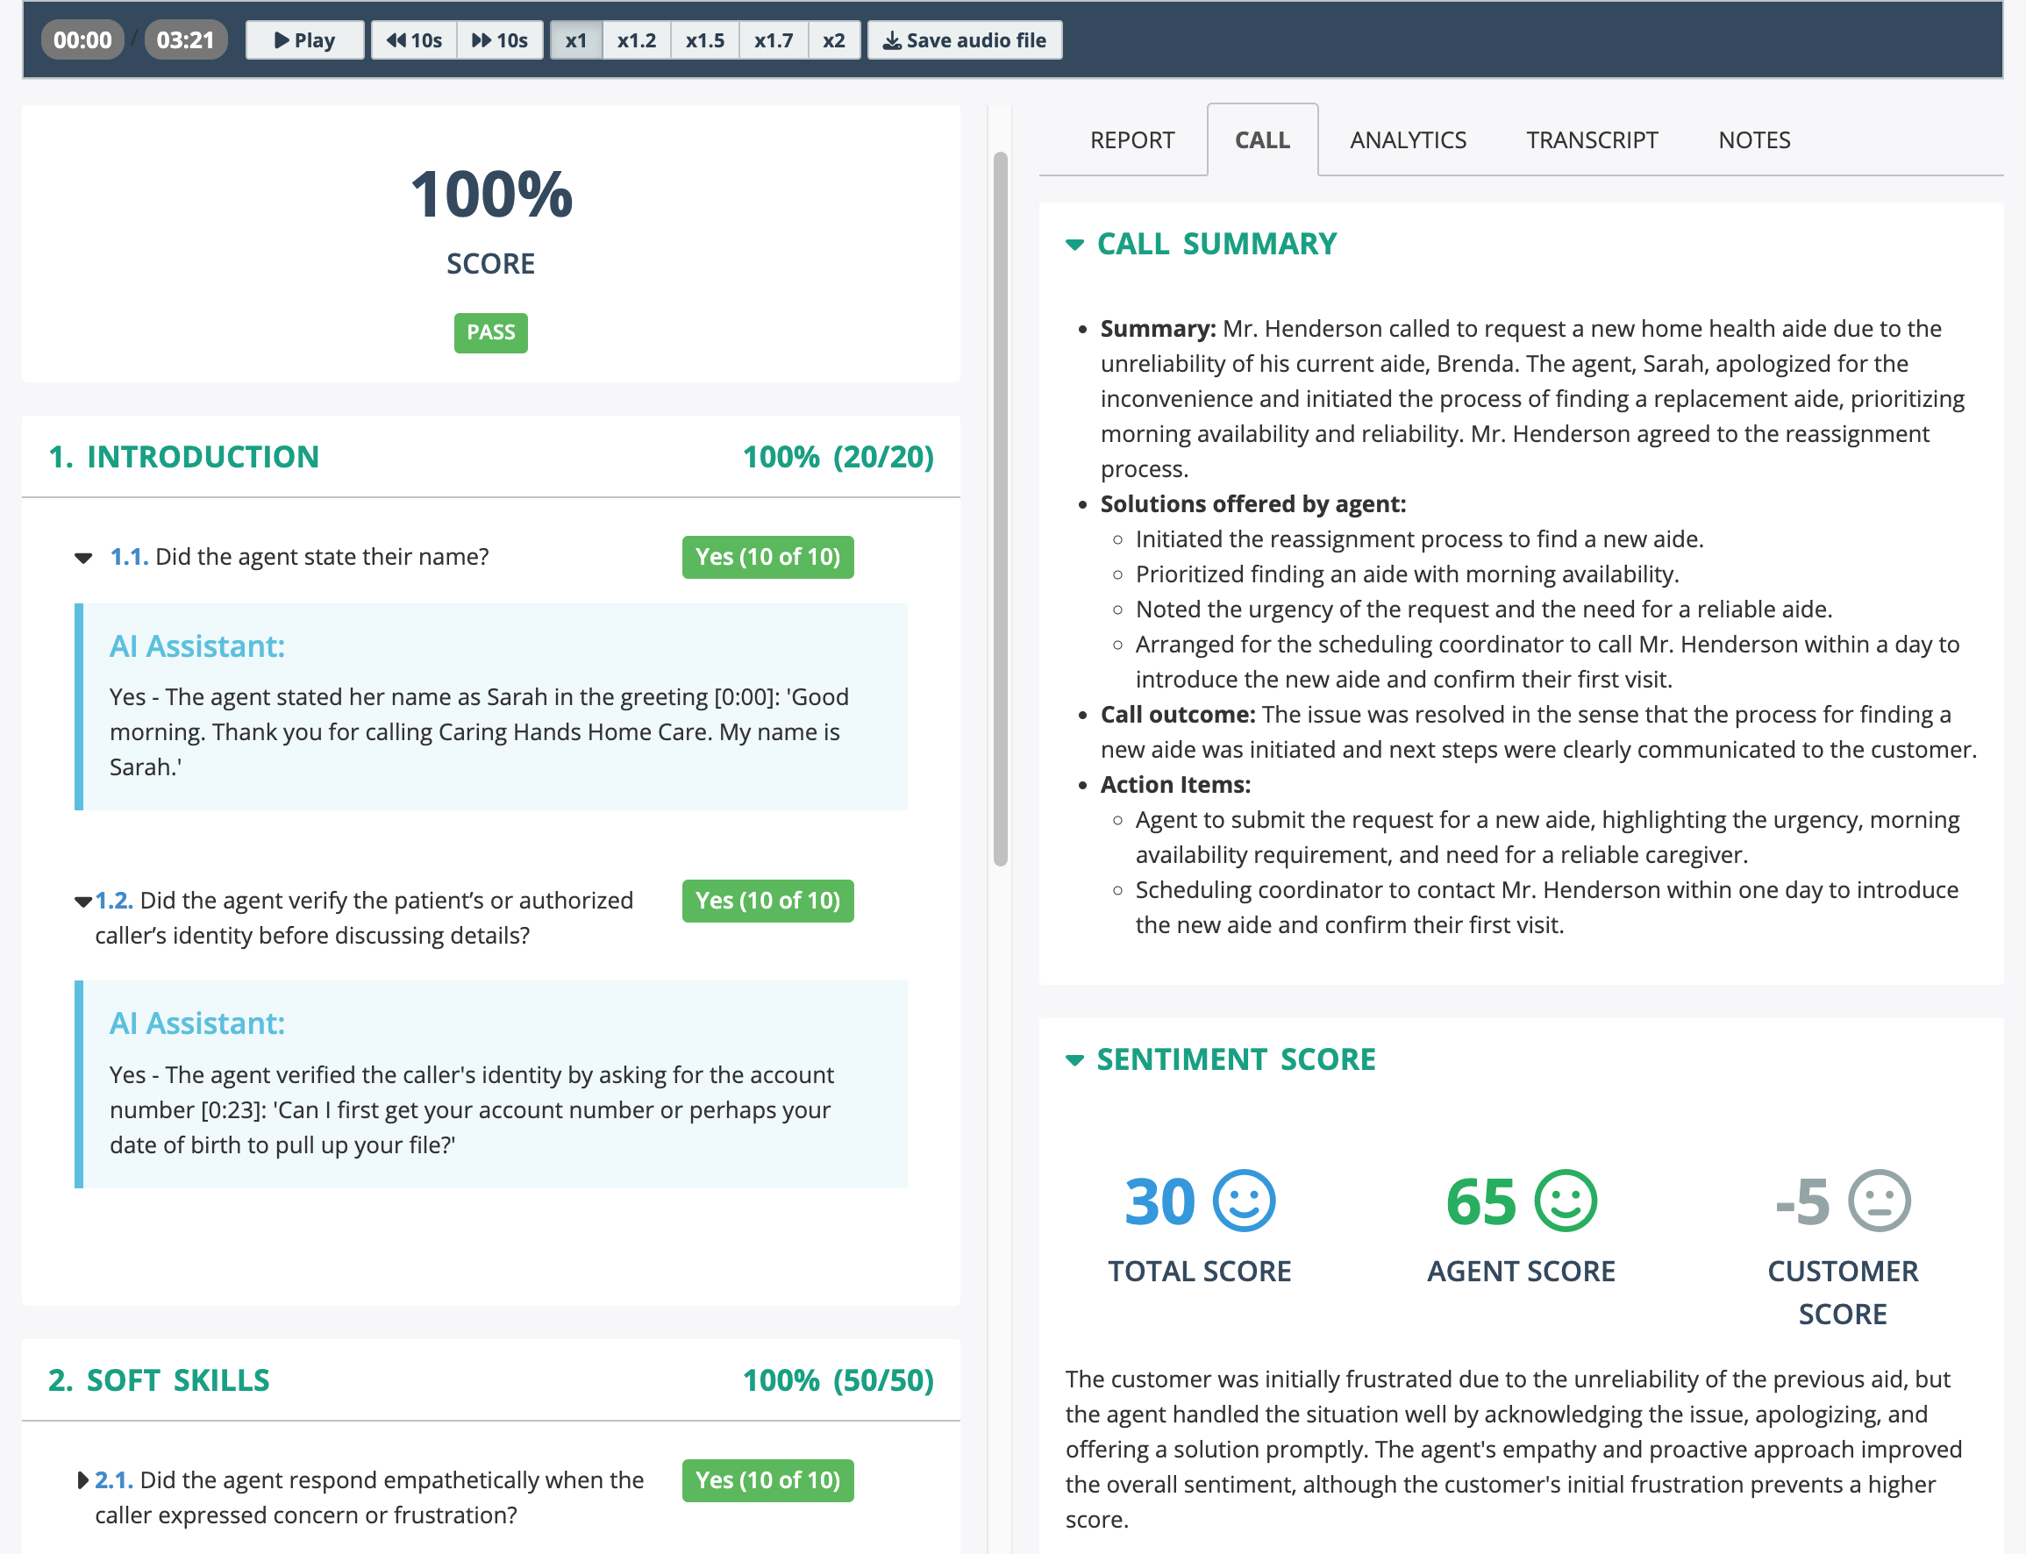
Task: Click the total score smiley face icon
Action: pyautogui.click(x=1244, y=1201)
